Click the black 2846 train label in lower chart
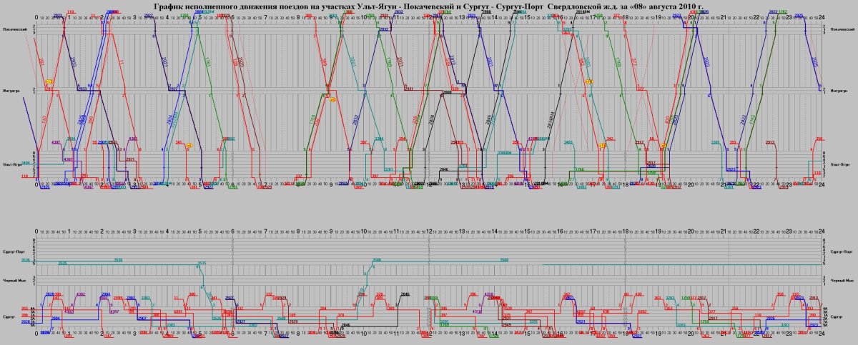Image resolution: width=858 pixels, height=345 pixels. point(405,294)
